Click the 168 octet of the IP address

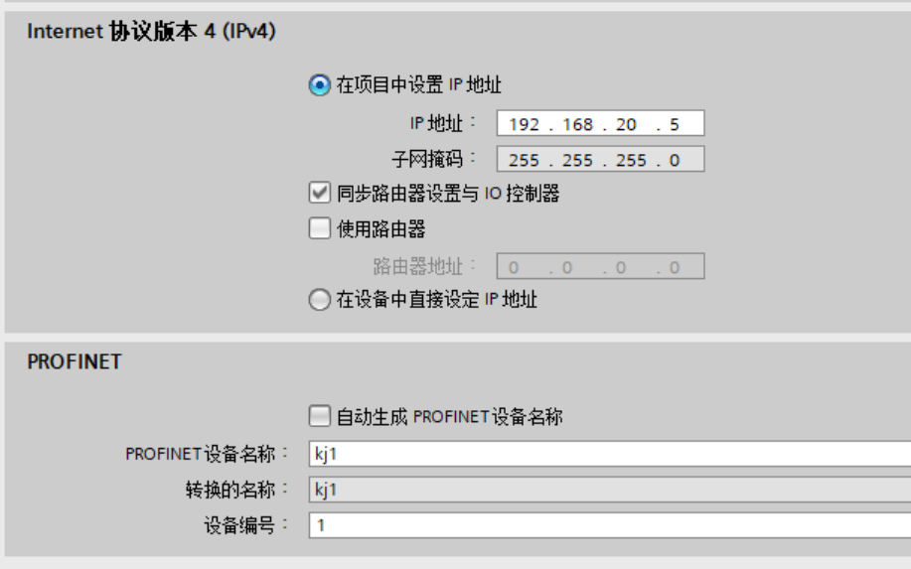point(576,124)
